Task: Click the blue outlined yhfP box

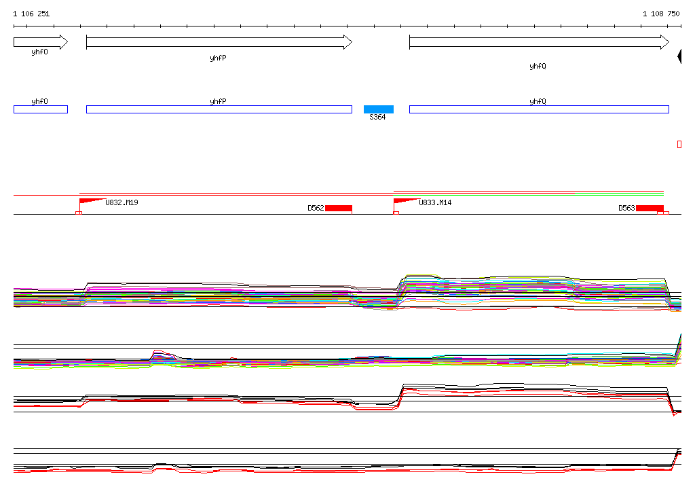Action: 219,109
